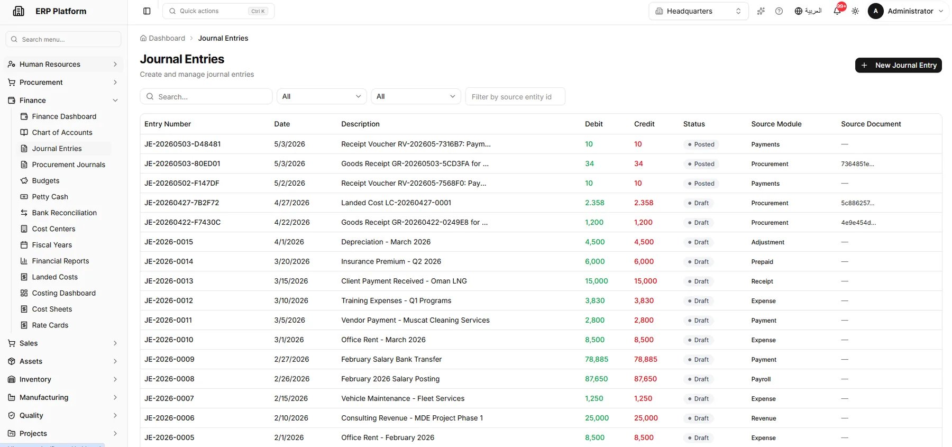Image resolution: width=952 pixels, height=447 pixels.
Task: Select the Quality shield icon
Action: click(12, 415)
